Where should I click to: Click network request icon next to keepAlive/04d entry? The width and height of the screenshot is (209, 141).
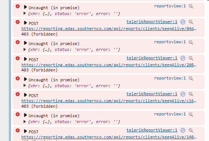pos(183,22)
